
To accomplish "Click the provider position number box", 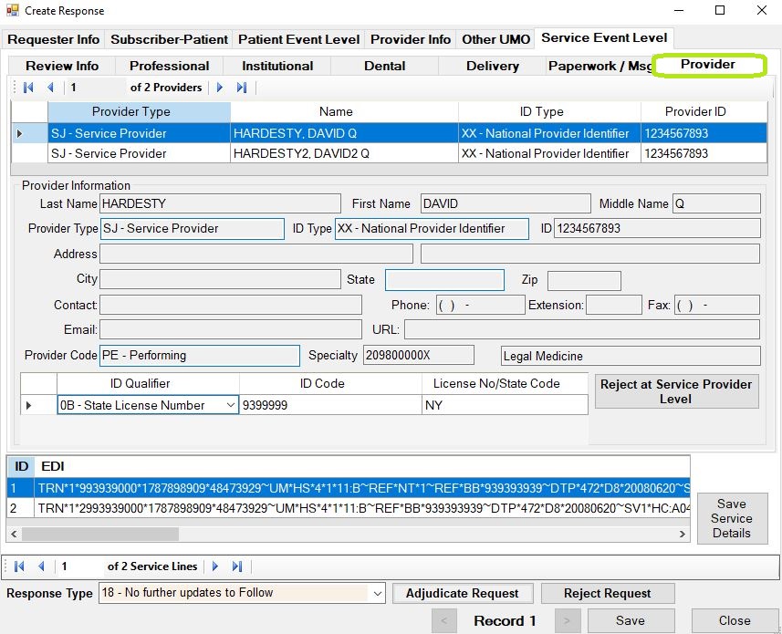I will [x=95, y=88].
